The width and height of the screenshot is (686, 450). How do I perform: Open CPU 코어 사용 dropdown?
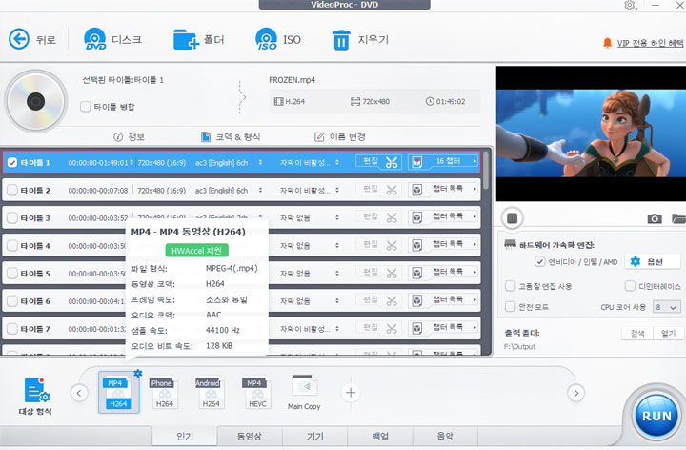[667, 307]
